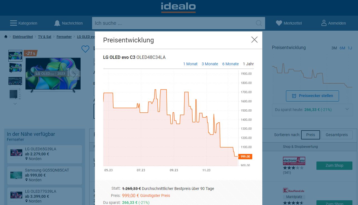Open Zum Shop for electronic4you offer
Image resolution: width=358 pixels, height=205 pixels.
pyautogui.click(x=334, y=165)
